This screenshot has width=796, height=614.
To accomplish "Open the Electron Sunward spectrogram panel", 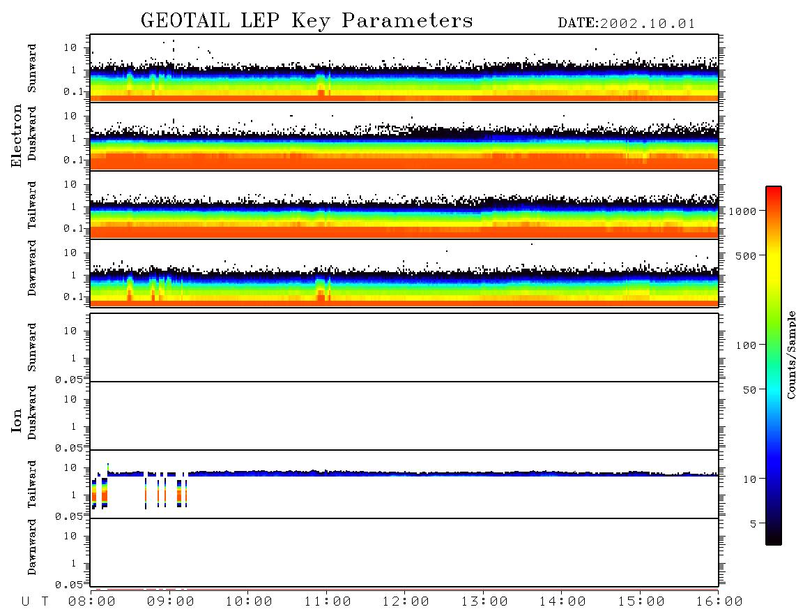I will 404,68.
